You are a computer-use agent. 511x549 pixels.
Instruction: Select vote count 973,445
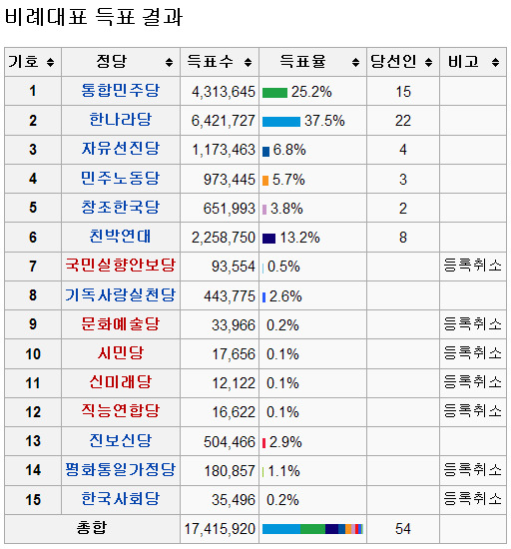pos(230,180)
